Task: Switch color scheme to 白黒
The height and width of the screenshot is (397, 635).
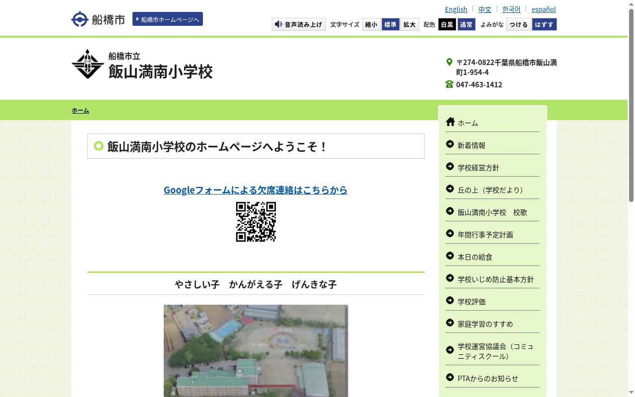Action: click(447, 24)
